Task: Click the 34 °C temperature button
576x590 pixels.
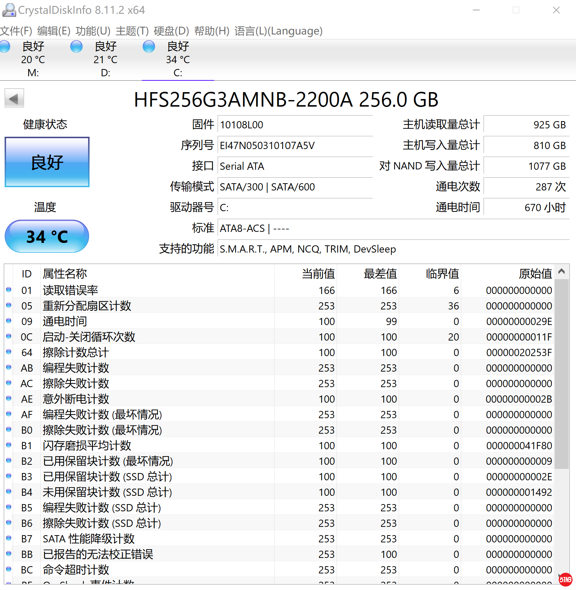Action: [x=47, y=237]
